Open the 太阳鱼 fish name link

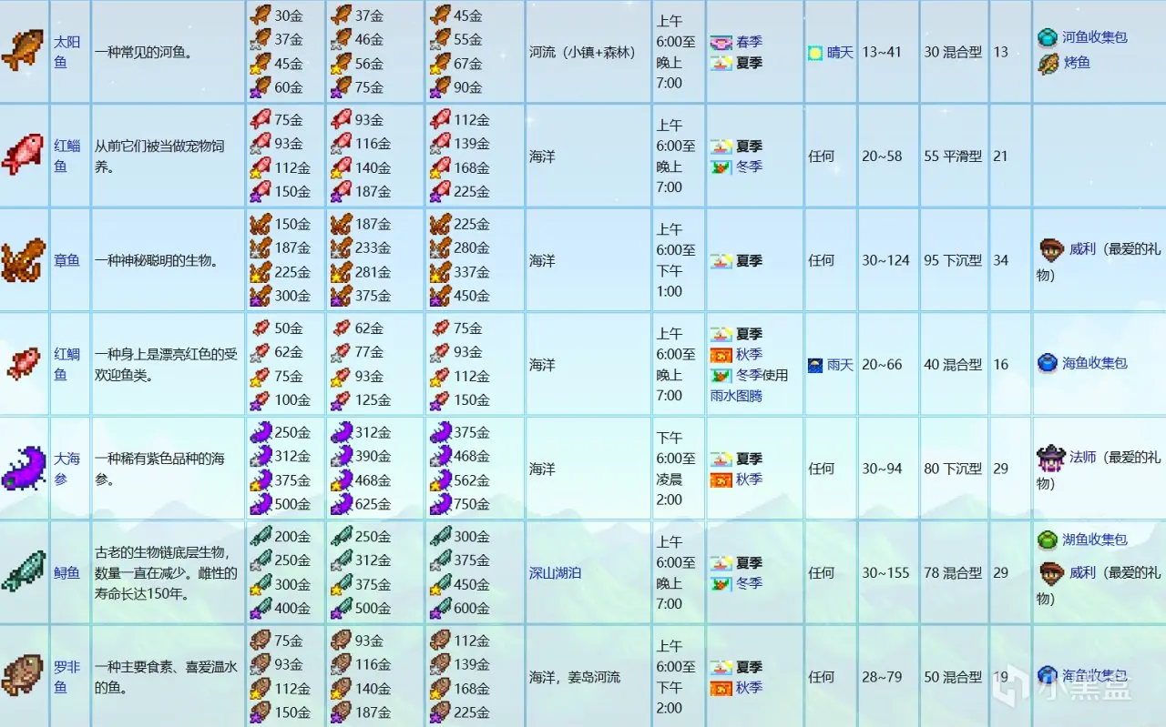(66, 52)
